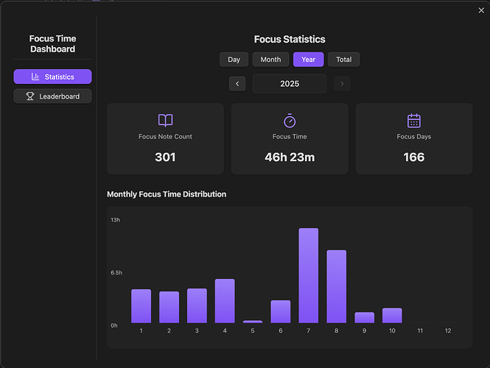Viewport: 490px width, 368px height.
Task: Click the month 8 bar in chart
Action: [336, 287]
